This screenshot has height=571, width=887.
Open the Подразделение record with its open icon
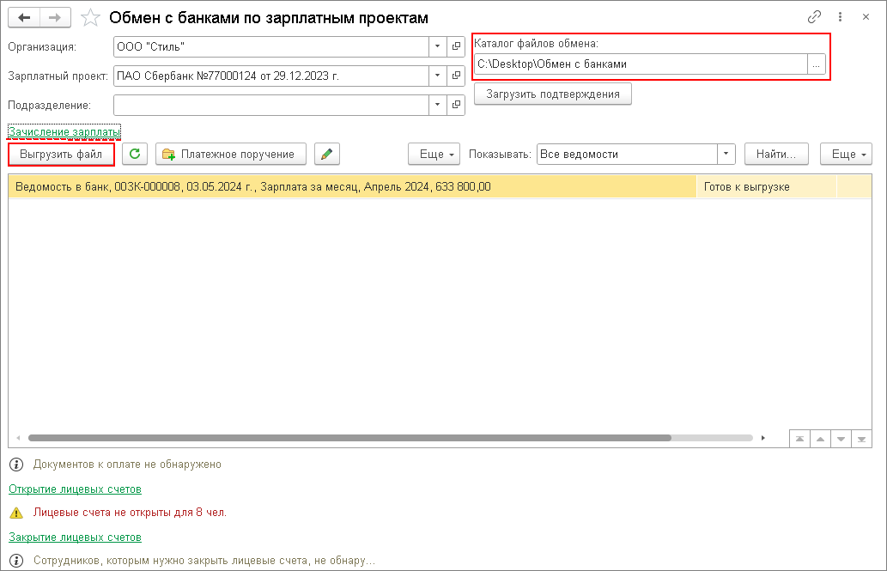click(x=456, y=106)
